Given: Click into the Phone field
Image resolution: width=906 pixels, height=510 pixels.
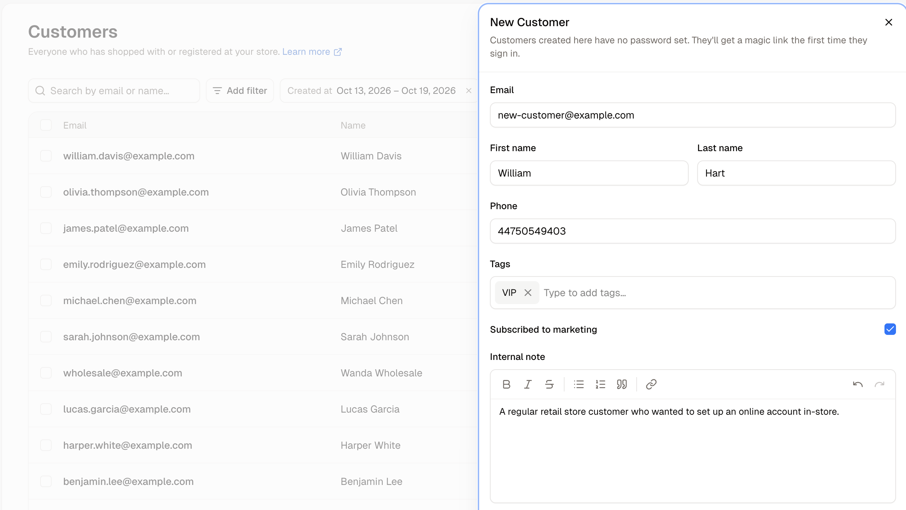Looking at the screenshot, I should (x=693, y=231).
